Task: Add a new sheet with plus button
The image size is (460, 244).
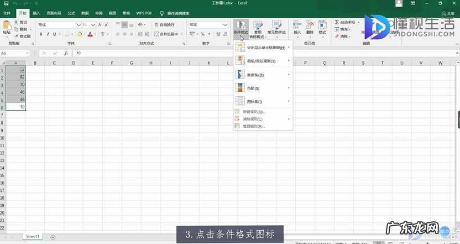Action: 53,237
